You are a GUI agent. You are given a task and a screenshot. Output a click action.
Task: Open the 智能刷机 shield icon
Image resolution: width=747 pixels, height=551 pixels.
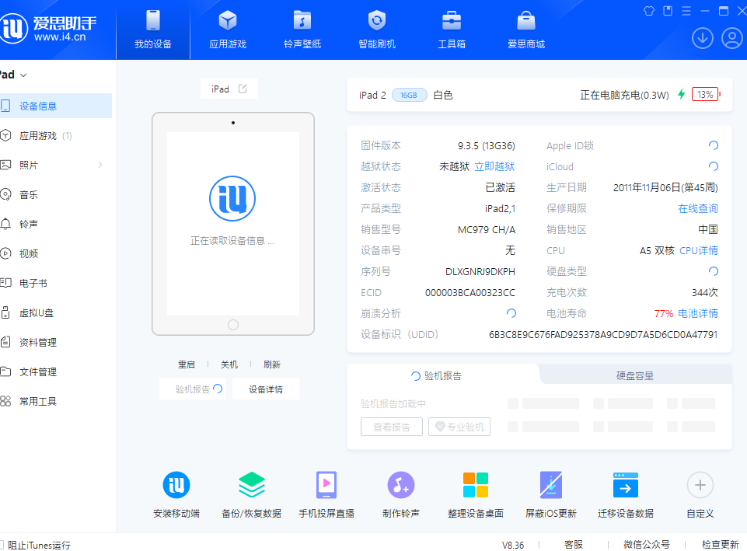point(377,20)
